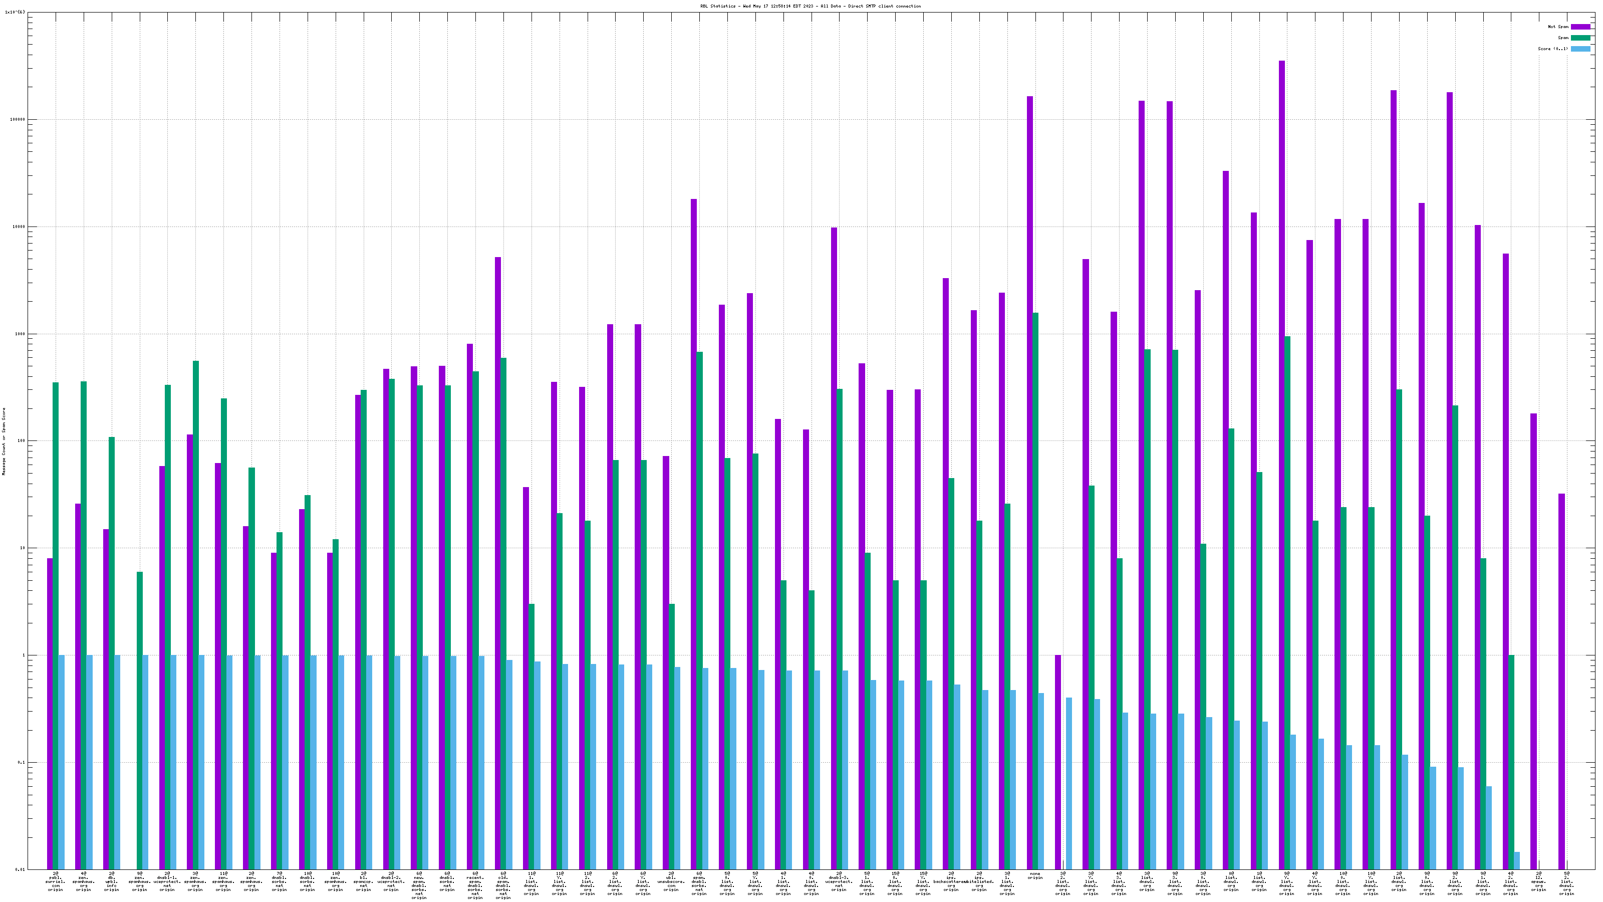Click the old.spam.dnsbl.sorbs.net x-axis label

click(x=503, y=886)
